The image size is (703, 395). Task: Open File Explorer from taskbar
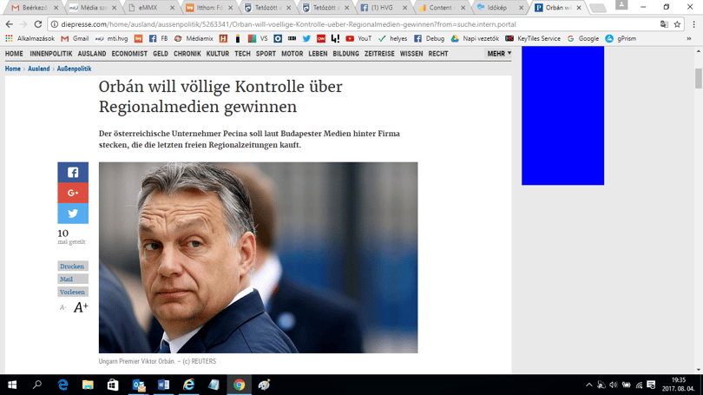click(88, 385)
